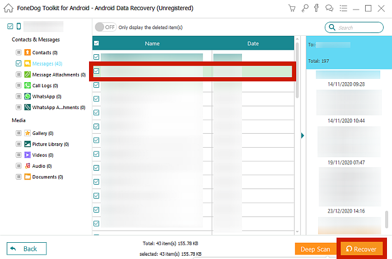The height and width of the screenshot is (259, 392).
Task: Click scroll-up arrow of message list
Action: point(297,39)
